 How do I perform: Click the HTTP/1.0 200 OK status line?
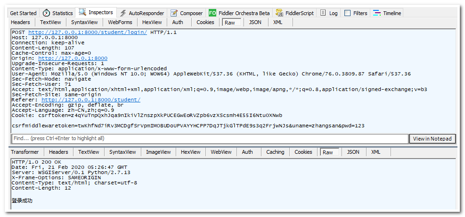[36, 162]
